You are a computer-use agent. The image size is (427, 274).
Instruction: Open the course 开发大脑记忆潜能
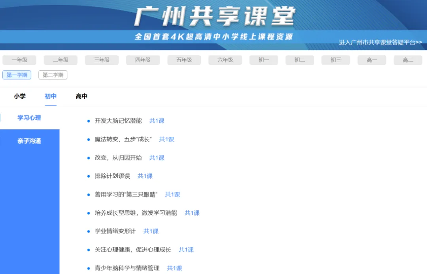click(118, 121)
